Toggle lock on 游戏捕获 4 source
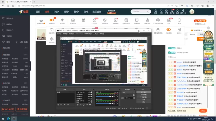 (x=91, y=94)
